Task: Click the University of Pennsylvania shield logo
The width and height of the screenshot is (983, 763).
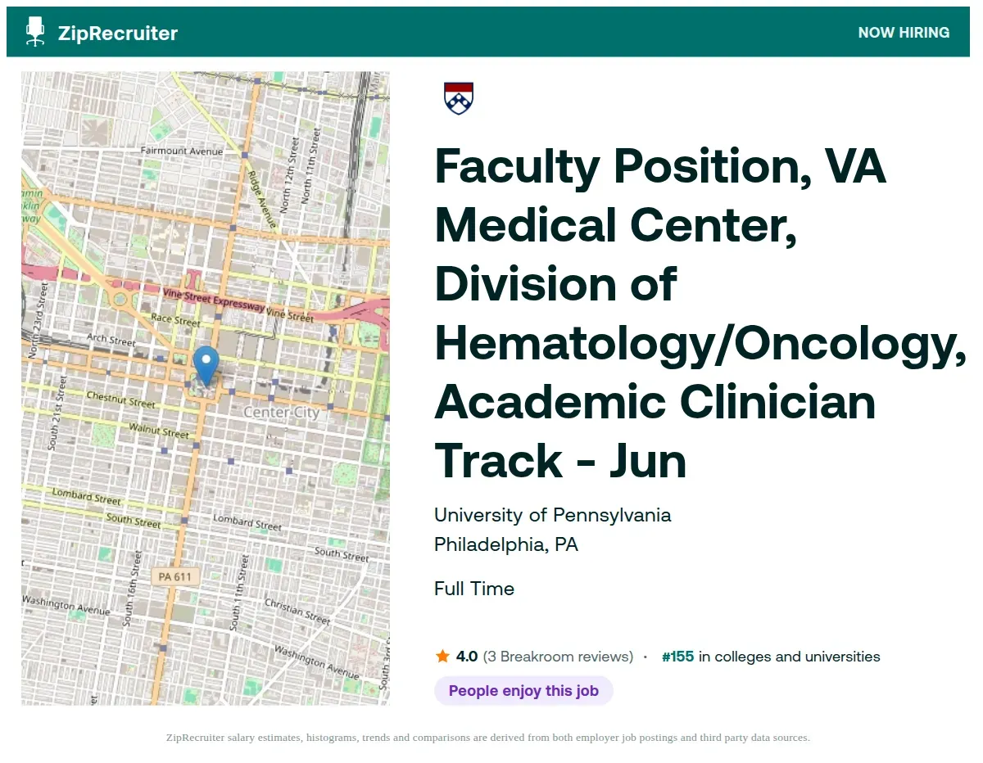Action: [x=459, y=98]
